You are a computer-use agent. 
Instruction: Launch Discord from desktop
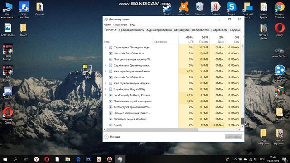[8, 93]
